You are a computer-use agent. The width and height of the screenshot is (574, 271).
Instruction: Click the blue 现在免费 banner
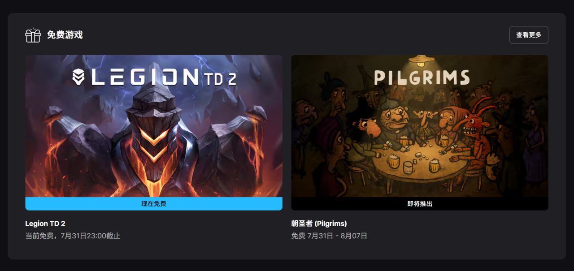[154, 204]
